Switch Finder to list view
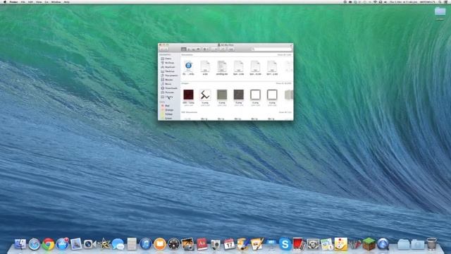The height and width of the screenshot is (254, 451). pyautogui.click(x=189, y=49)
